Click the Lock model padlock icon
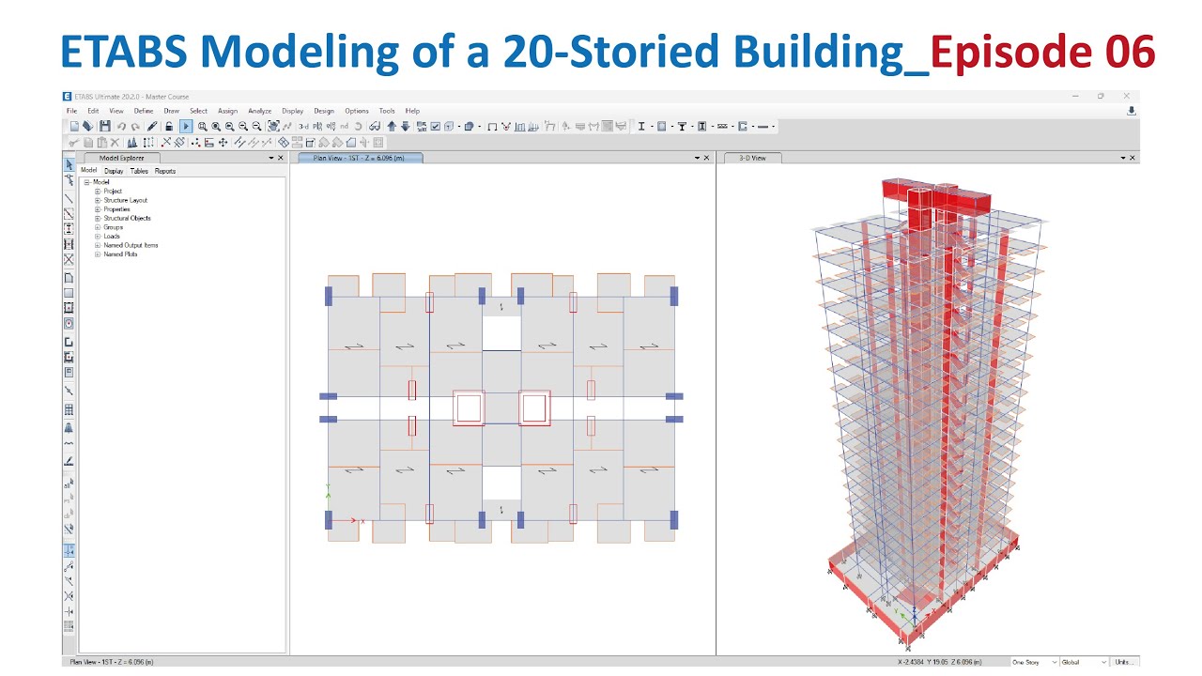The image size is (1202, 676). [169, 126]
